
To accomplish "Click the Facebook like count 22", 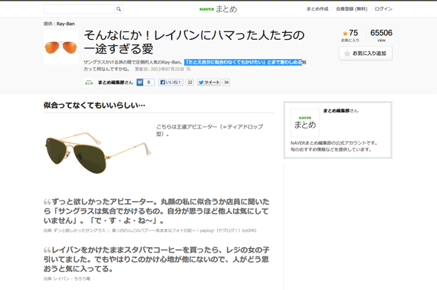I will click(x=190, y=83).
